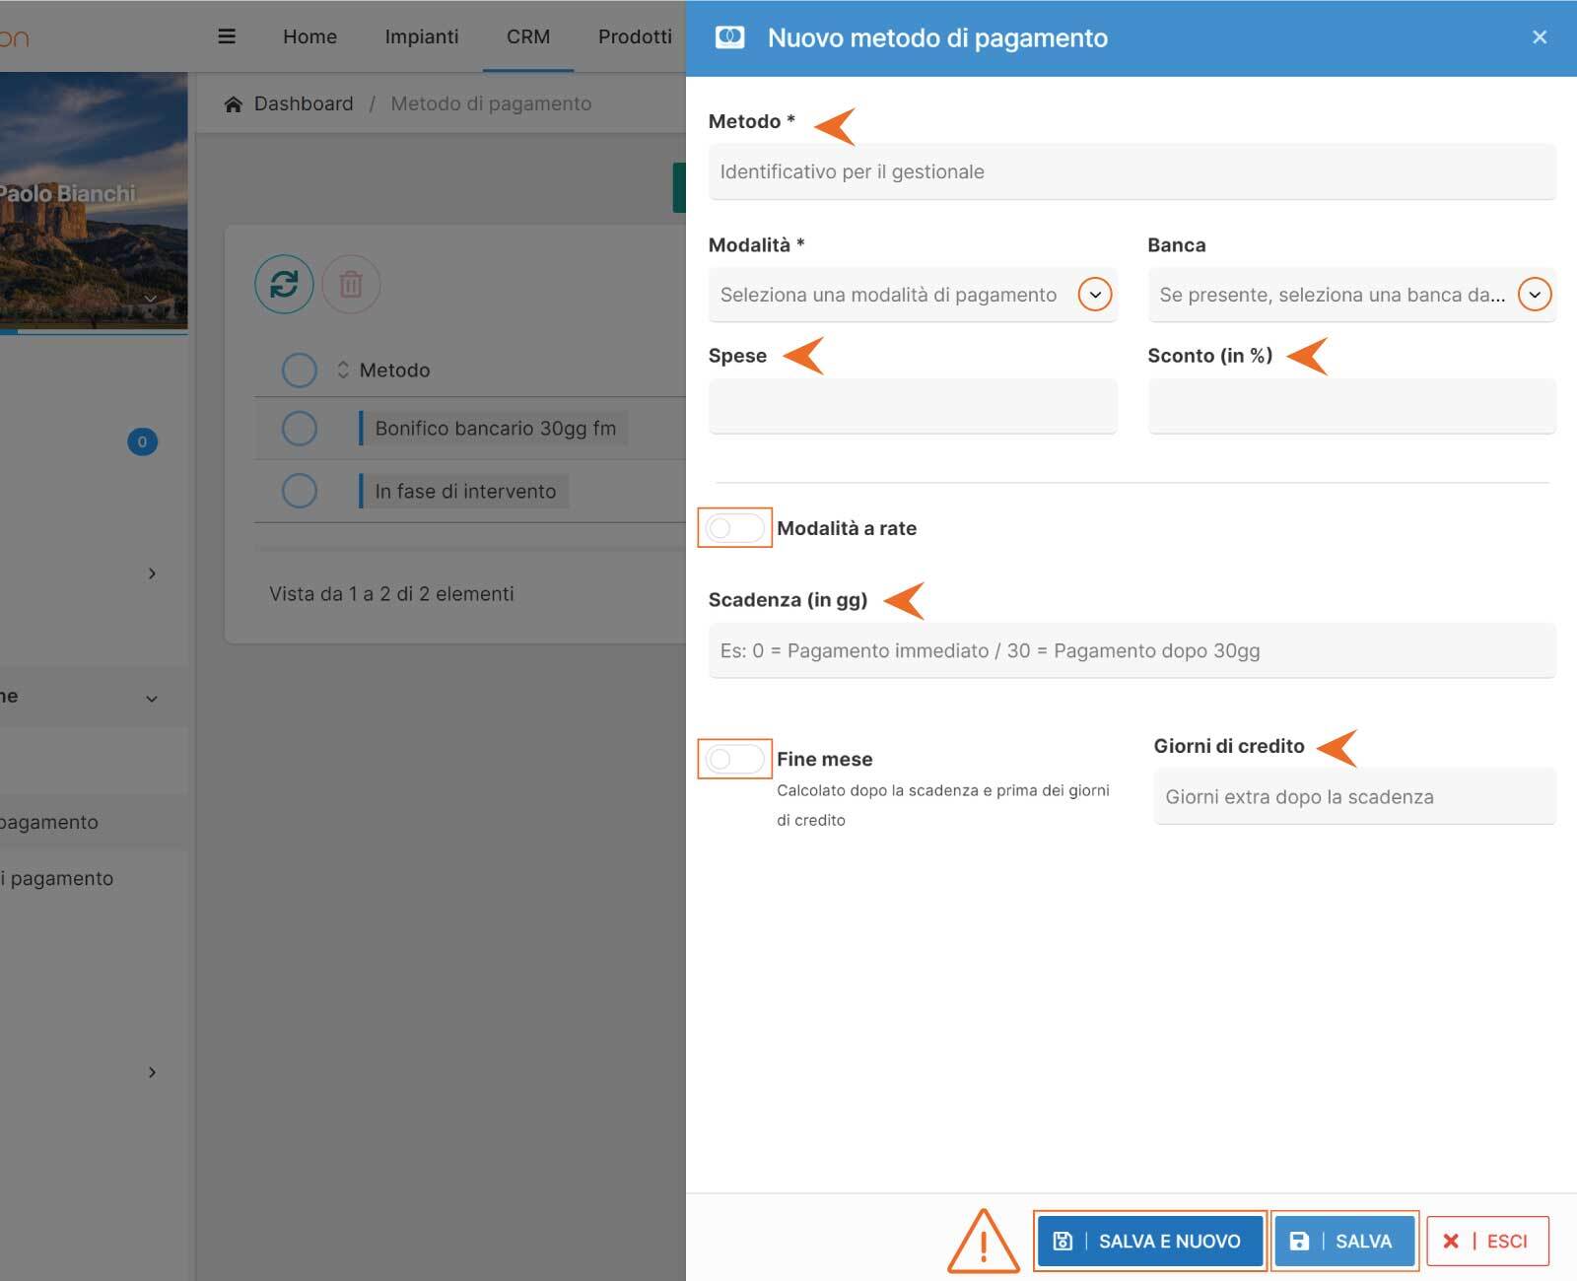Switch to the CRM tab
1577x1281 pixels.
click(527, 36)
